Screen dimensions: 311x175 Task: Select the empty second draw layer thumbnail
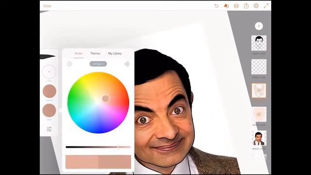[259, 67]
